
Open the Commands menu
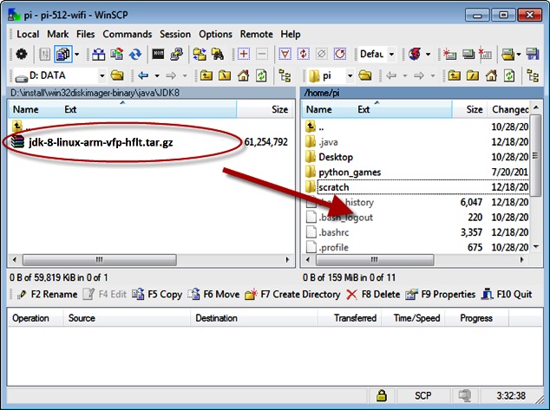point(128,35)
